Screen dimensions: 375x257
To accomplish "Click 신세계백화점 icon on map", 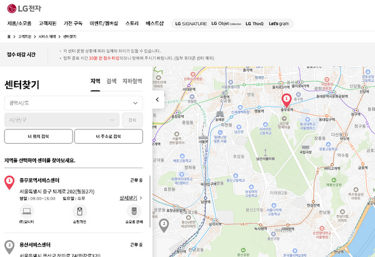I will pos(240,107).
